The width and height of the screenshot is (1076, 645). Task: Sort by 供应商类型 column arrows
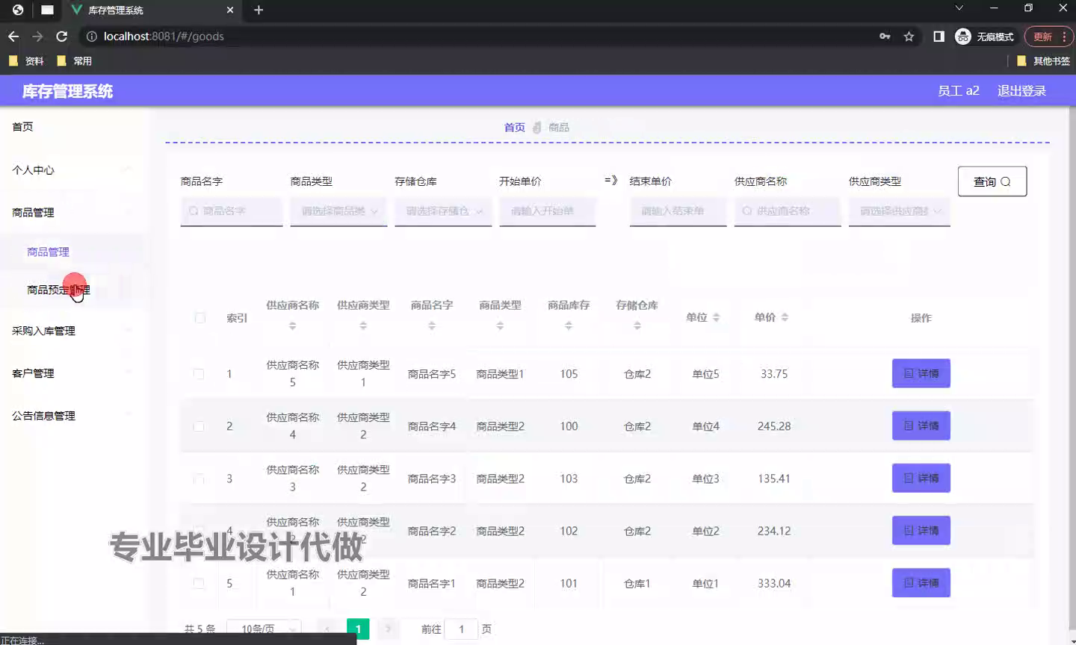[363, 325]
